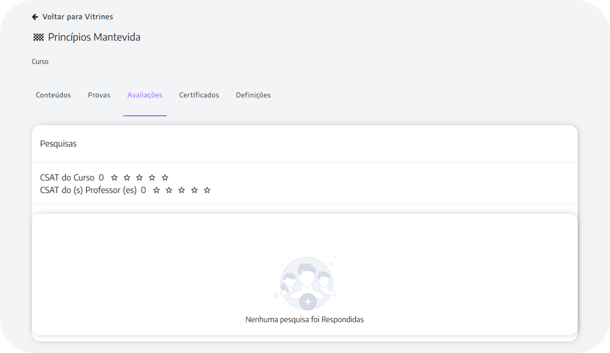Switch to the Provas tab
The height and width of the screenshot is (353, 610).
click(99, 95)
